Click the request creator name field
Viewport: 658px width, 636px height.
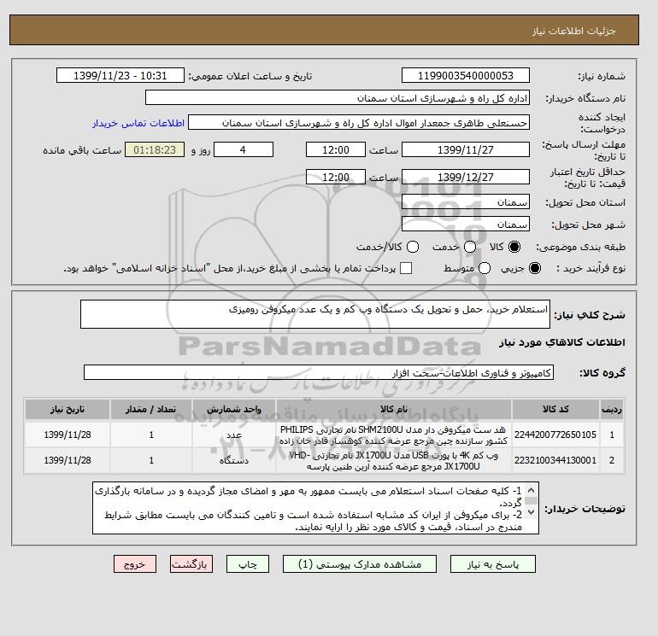coord(359,123)
